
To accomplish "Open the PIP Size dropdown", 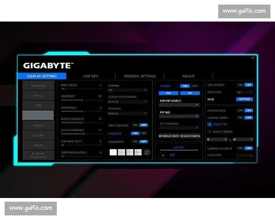I will [x=179, y=116].
